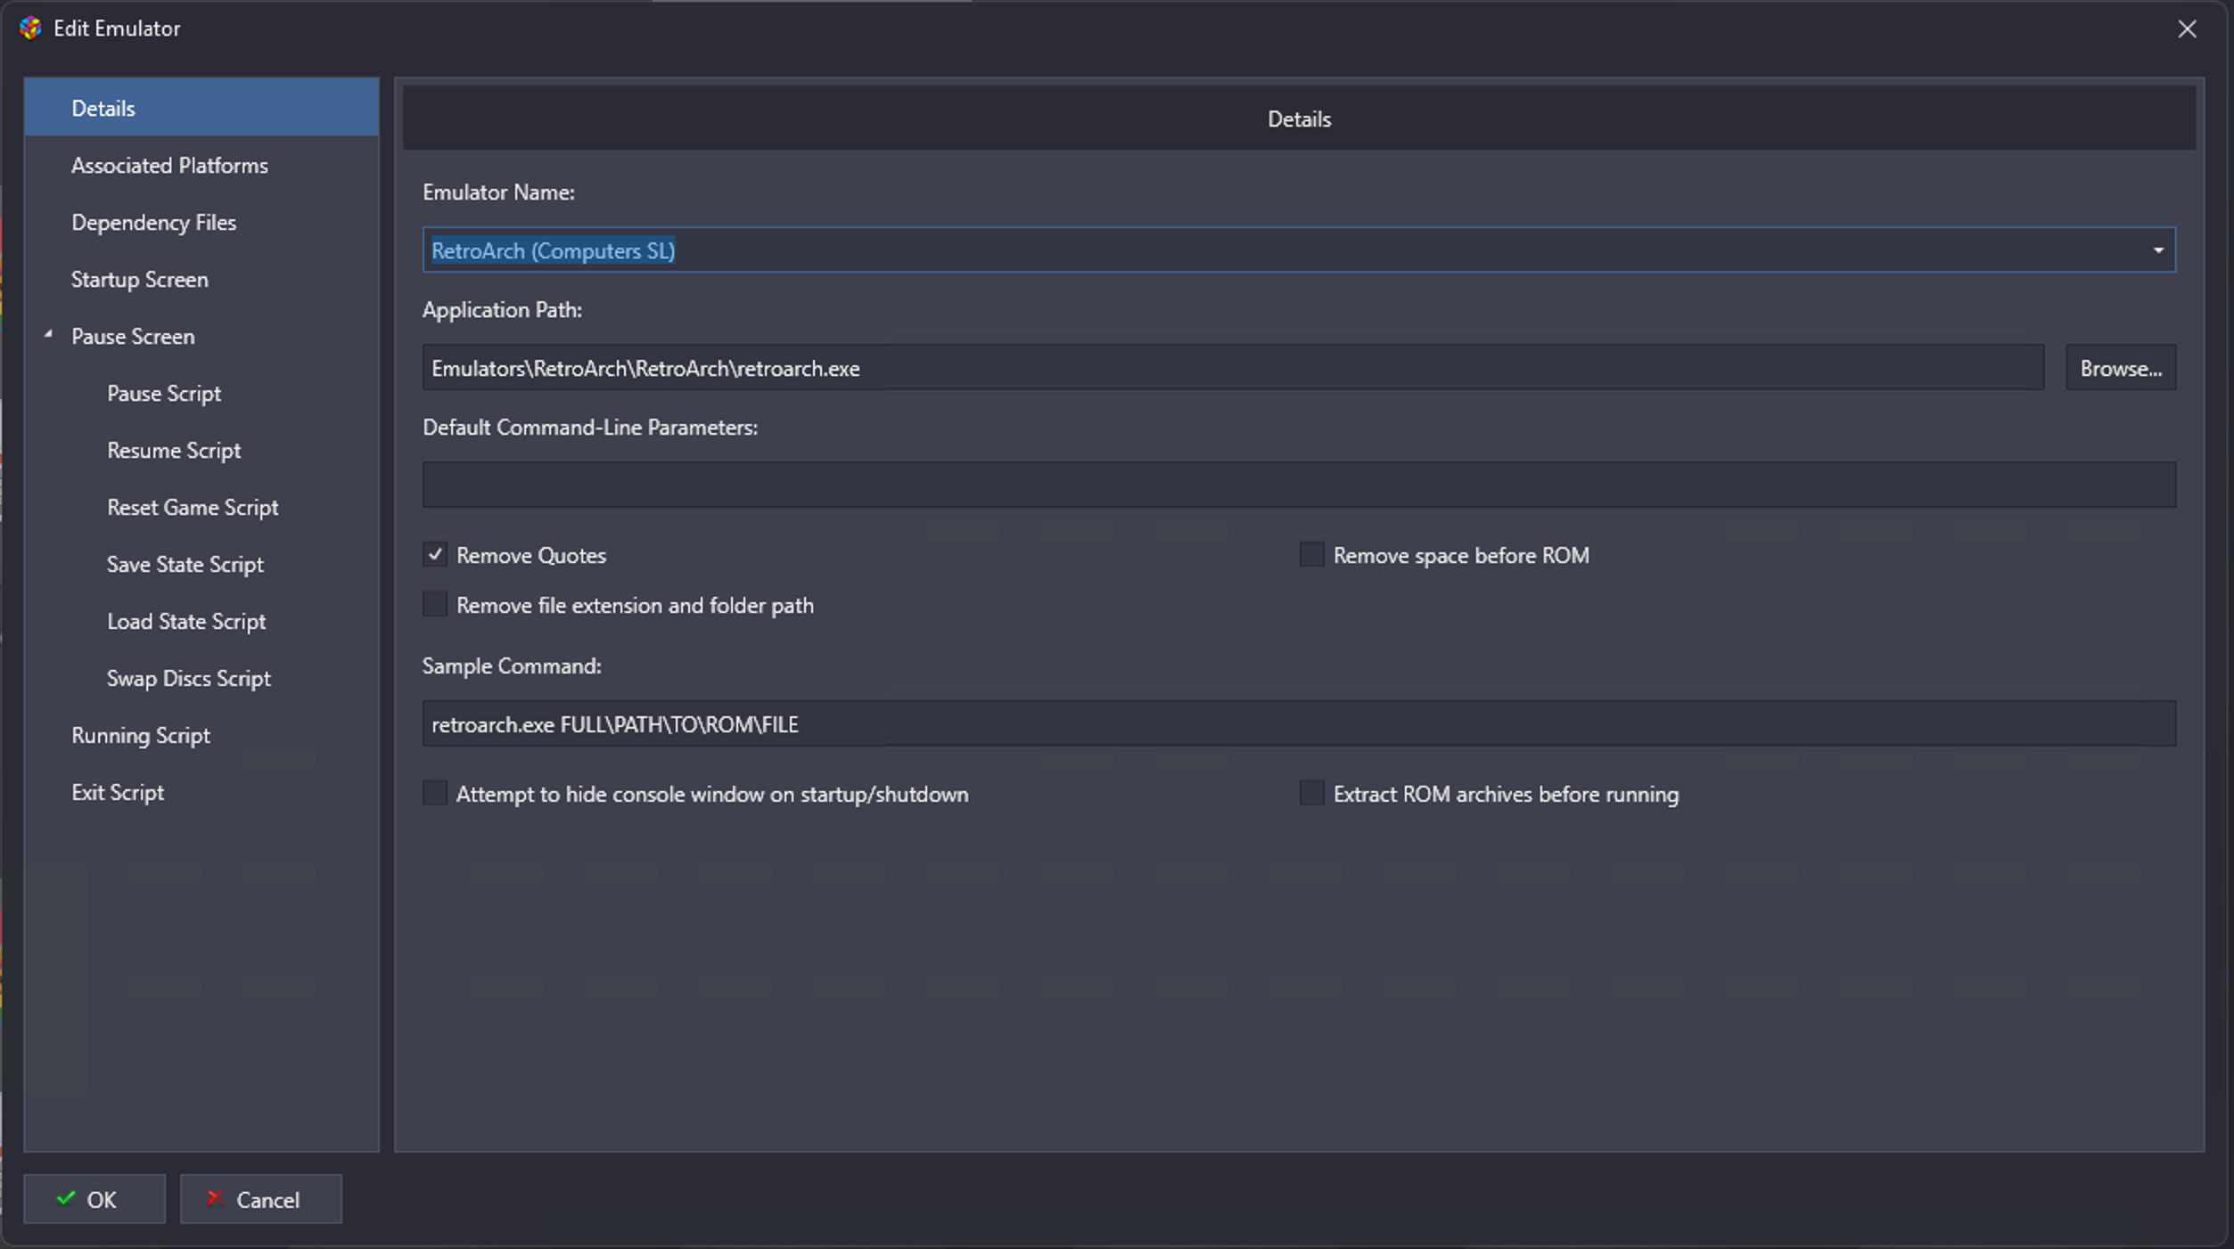Viewport: 2234px width, 1249px height.
Task: Click the Default Command-Line Parameters label
Action: (x=590, y=428)
